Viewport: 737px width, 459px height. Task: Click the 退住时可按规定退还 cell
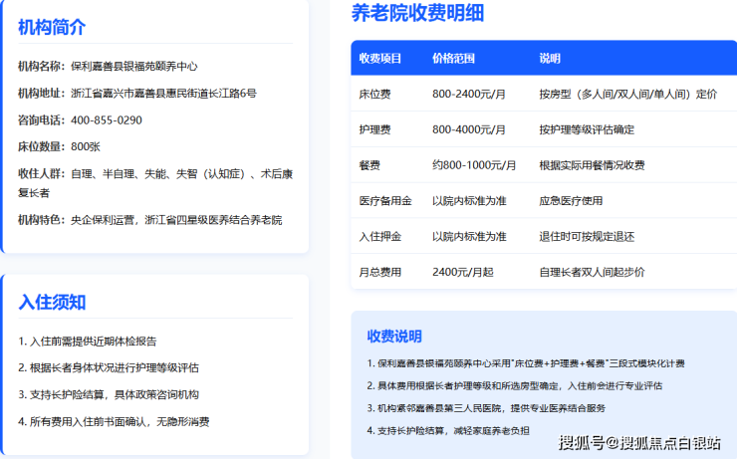(x=587, y=236)
